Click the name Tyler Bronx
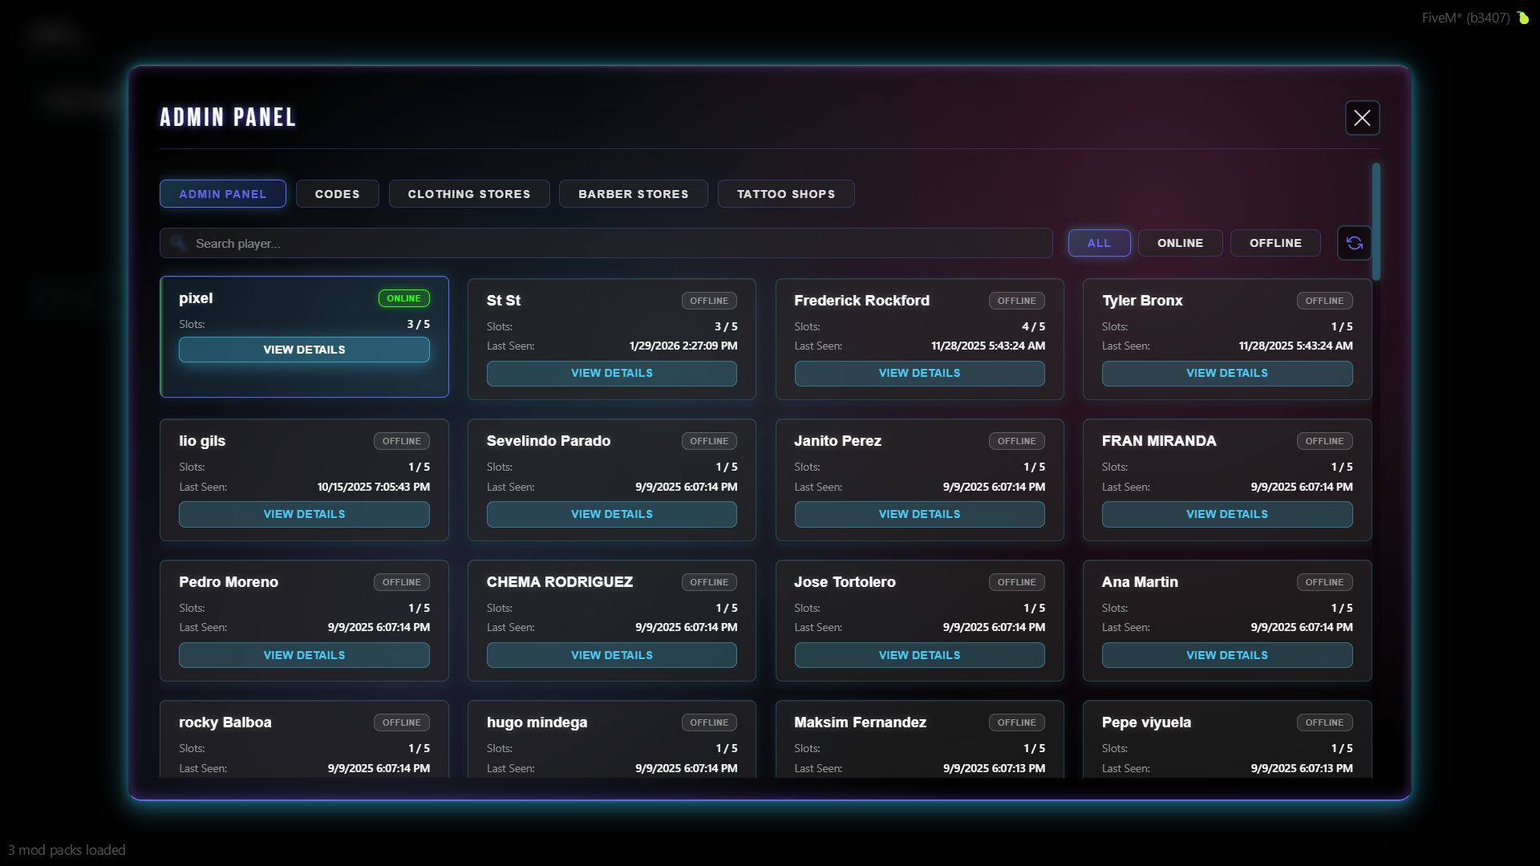This screenshot has width=1540, height=866. (1142, 301)
